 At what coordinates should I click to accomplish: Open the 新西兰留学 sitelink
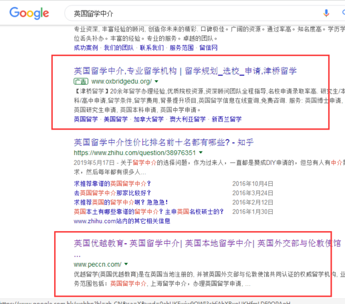coord(227,119)
